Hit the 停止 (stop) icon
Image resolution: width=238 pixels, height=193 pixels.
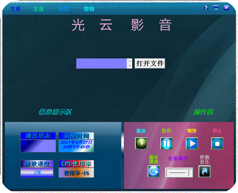217,143
